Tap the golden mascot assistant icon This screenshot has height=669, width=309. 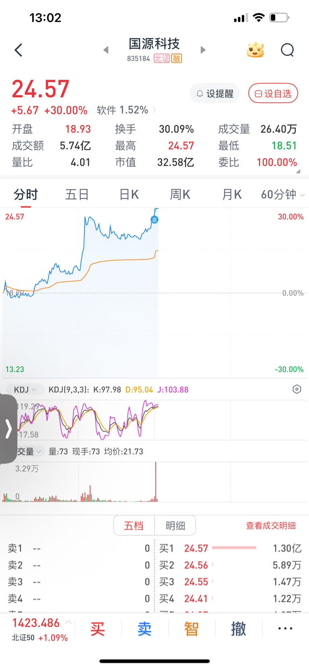tap(255, 50)
